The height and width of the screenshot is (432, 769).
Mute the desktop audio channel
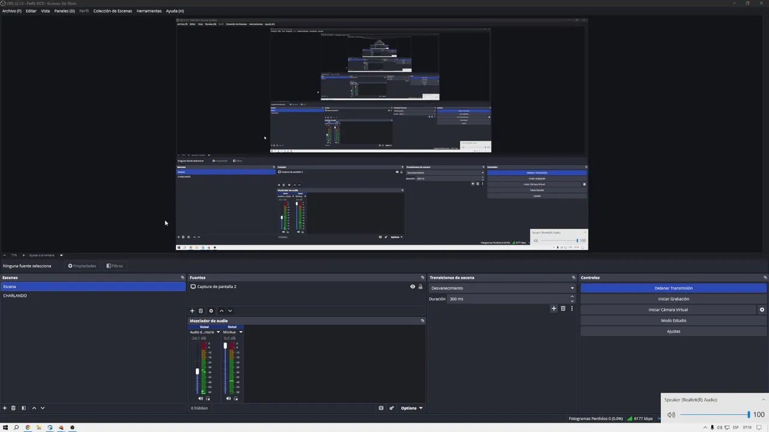[x=201, y=398]
